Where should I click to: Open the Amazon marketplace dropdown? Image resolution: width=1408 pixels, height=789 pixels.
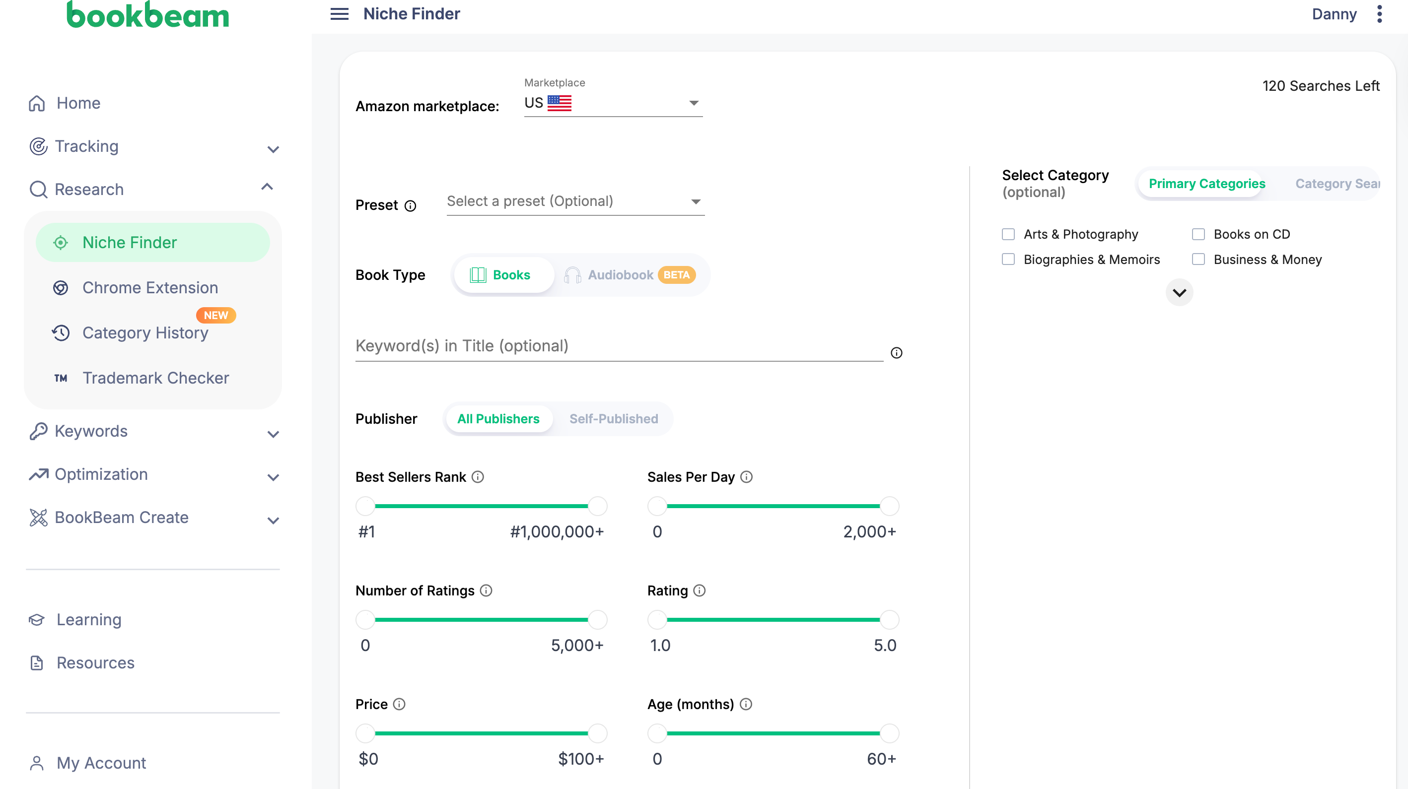613,103
